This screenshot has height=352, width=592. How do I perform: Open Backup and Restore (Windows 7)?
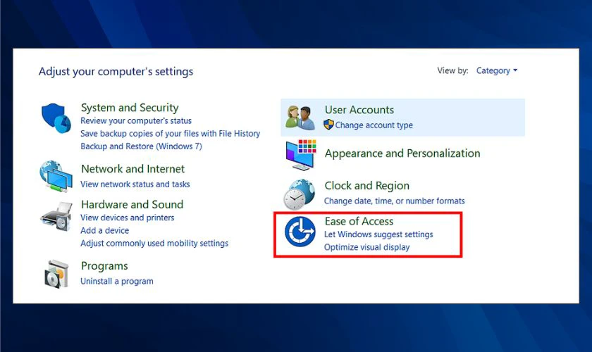pos(141,146)
